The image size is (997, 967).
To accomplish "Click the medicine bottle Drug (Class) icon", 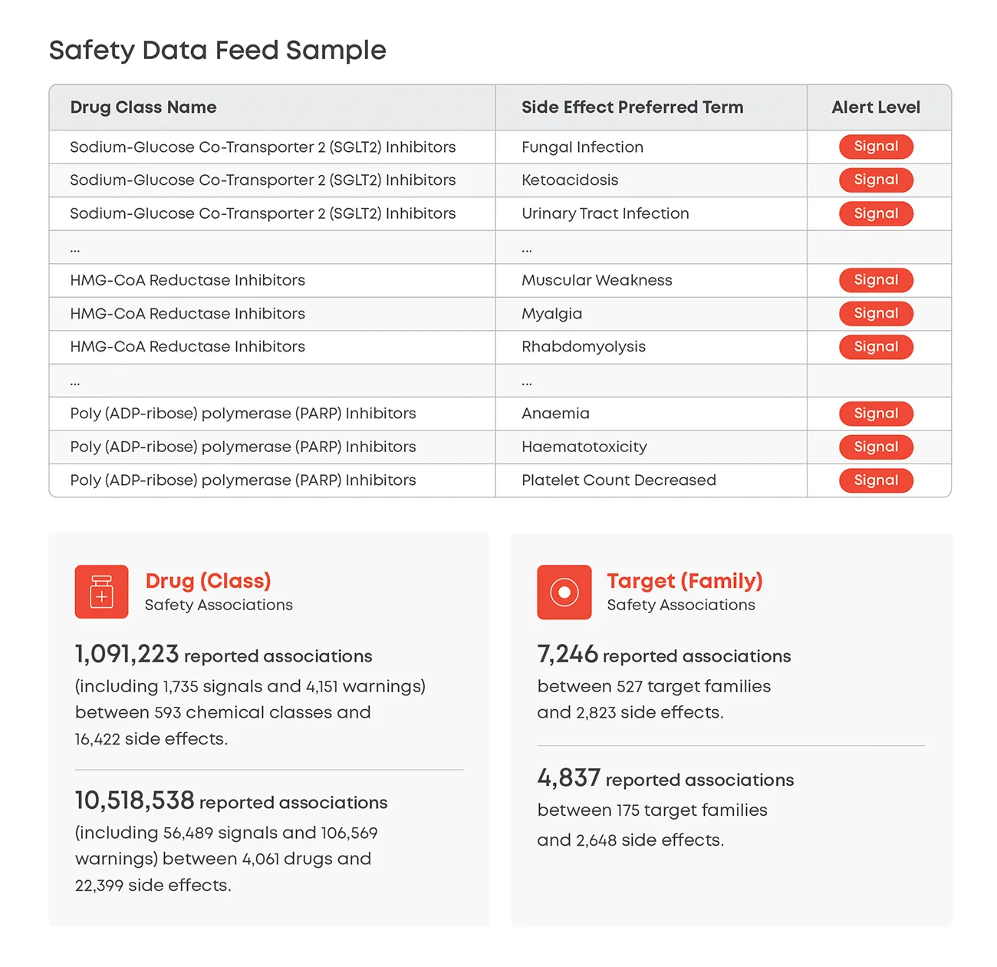I will (101, 592).
